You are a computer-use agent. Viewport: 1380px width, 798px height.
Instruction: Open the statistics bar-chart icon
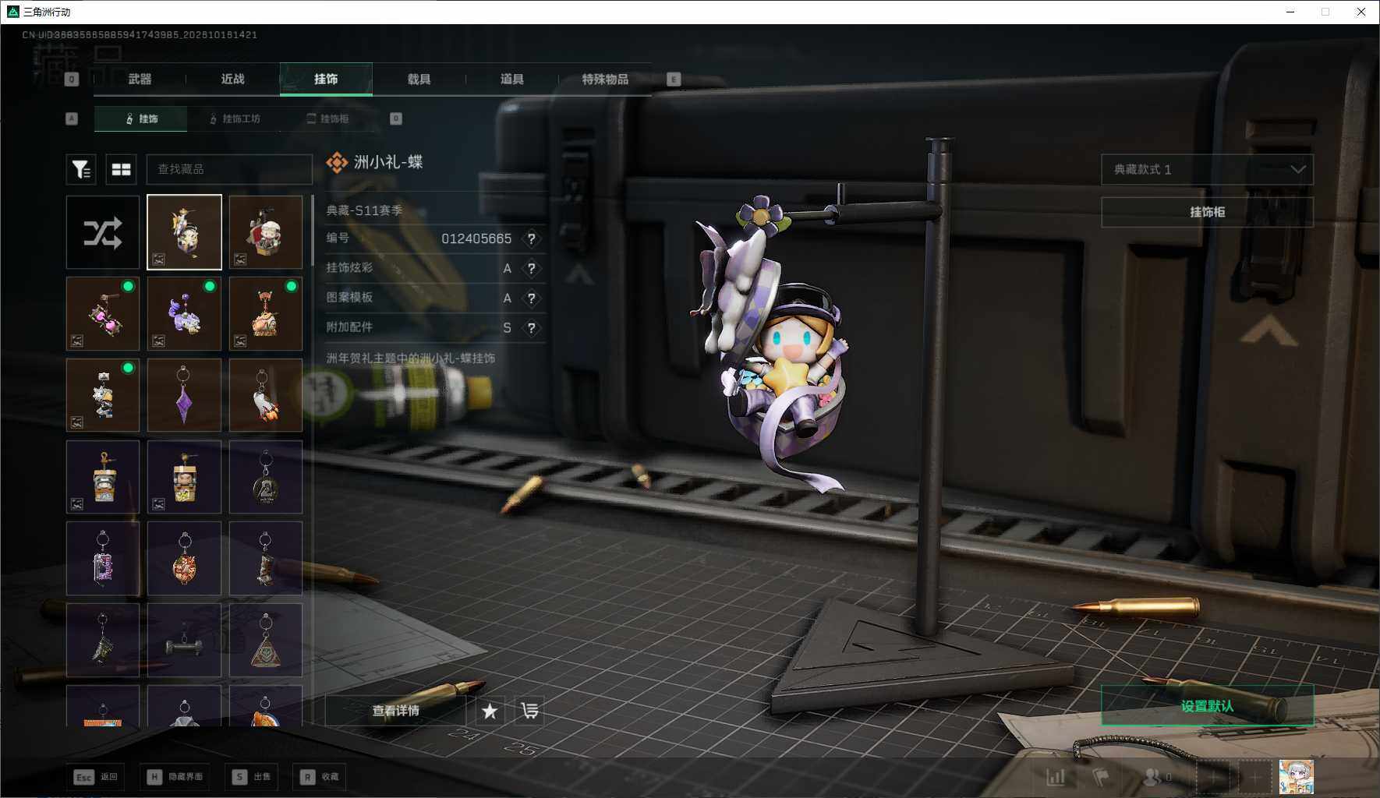tap(1056, 777)
